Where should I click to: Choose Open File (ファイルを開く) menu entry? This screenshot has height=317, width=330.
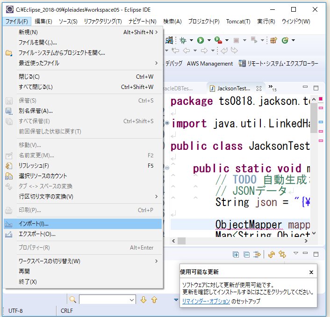click(83, 42)
